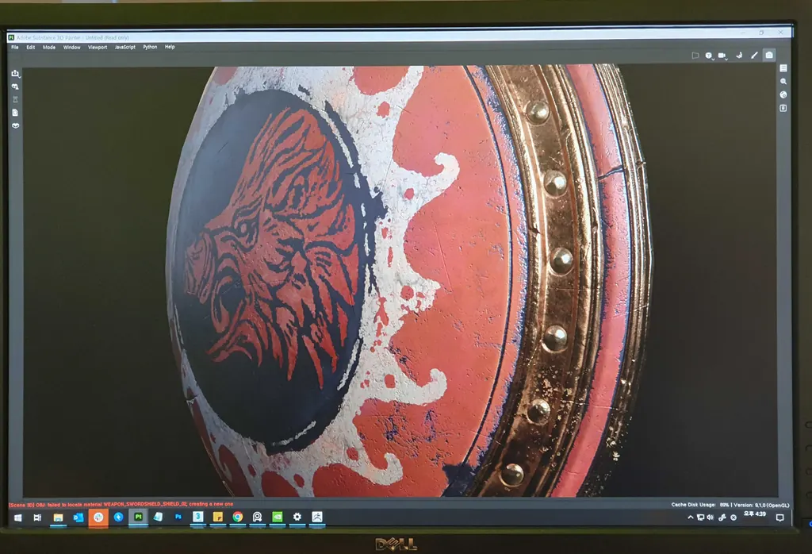Screen dimensions: 812x554
Task: Click the share icon in left sidebar
Action: coord(16,87)
